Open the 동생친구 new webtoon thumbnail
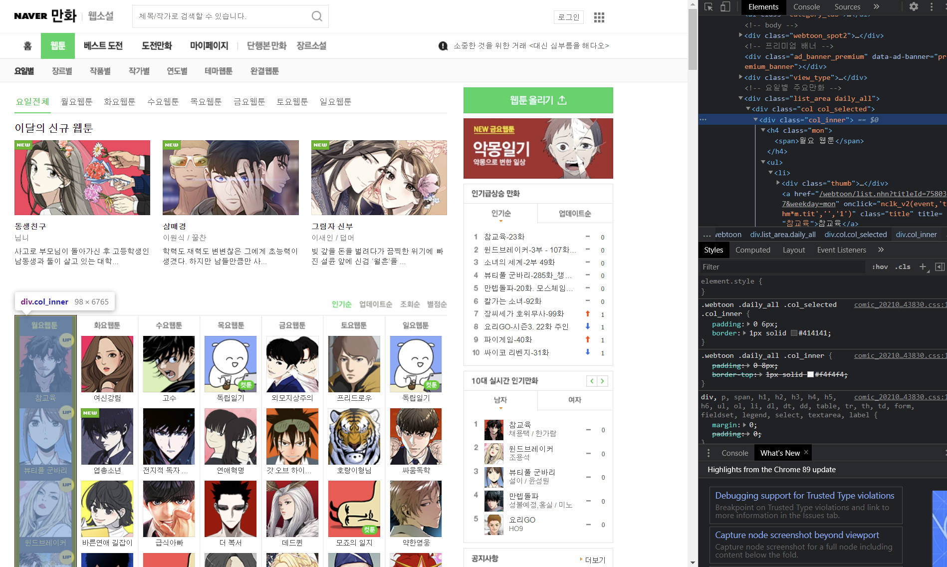947x567 pixels. point(82,178)
